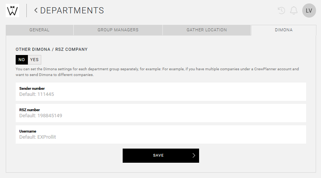The width and height of the screenshot is (321, 178).
Task: Open the history clock icon
Action: pos(281,11)
